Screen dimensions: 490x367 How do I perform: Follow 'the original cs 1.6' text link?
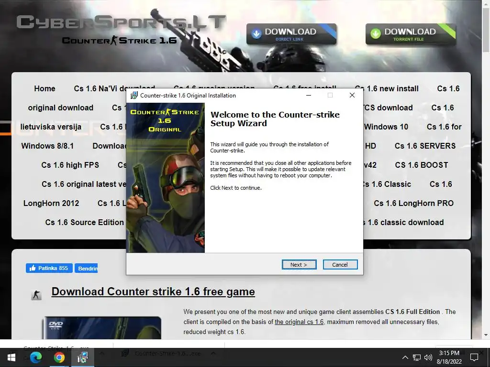click(299, 322)
